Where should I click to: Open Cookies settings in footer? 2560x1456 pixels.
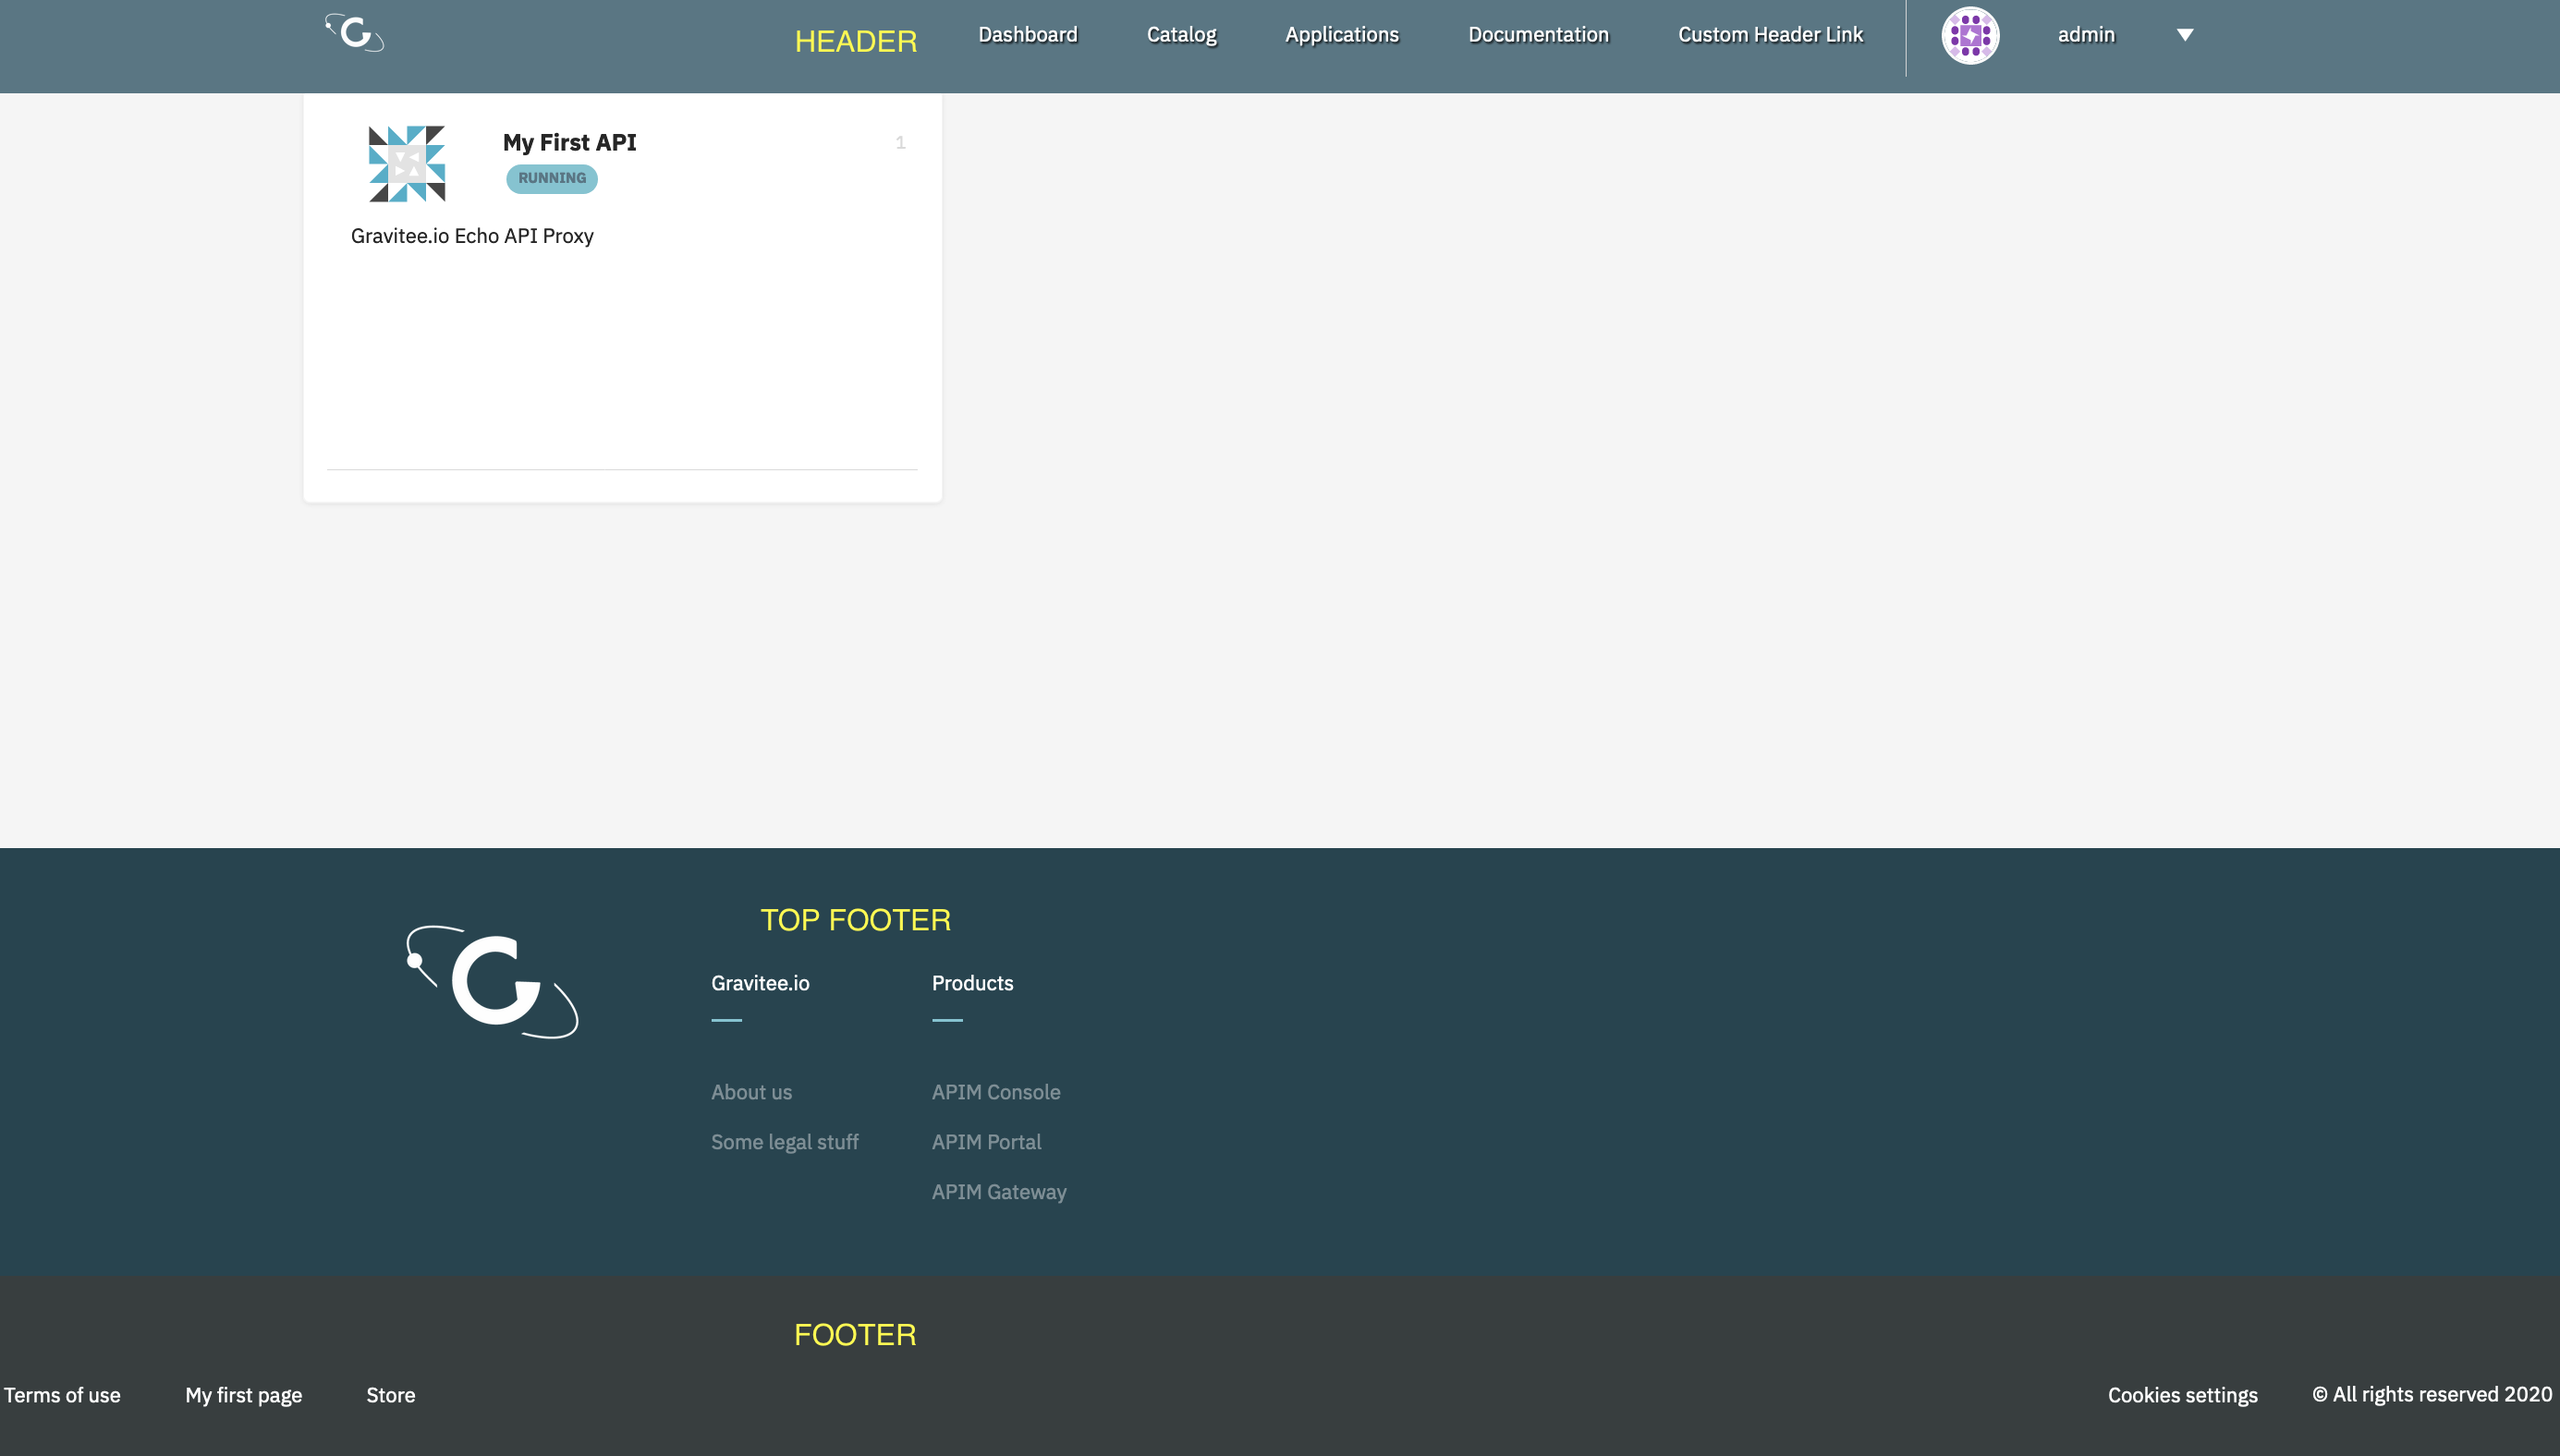pyautogui.click(x=2182, y=1395)
